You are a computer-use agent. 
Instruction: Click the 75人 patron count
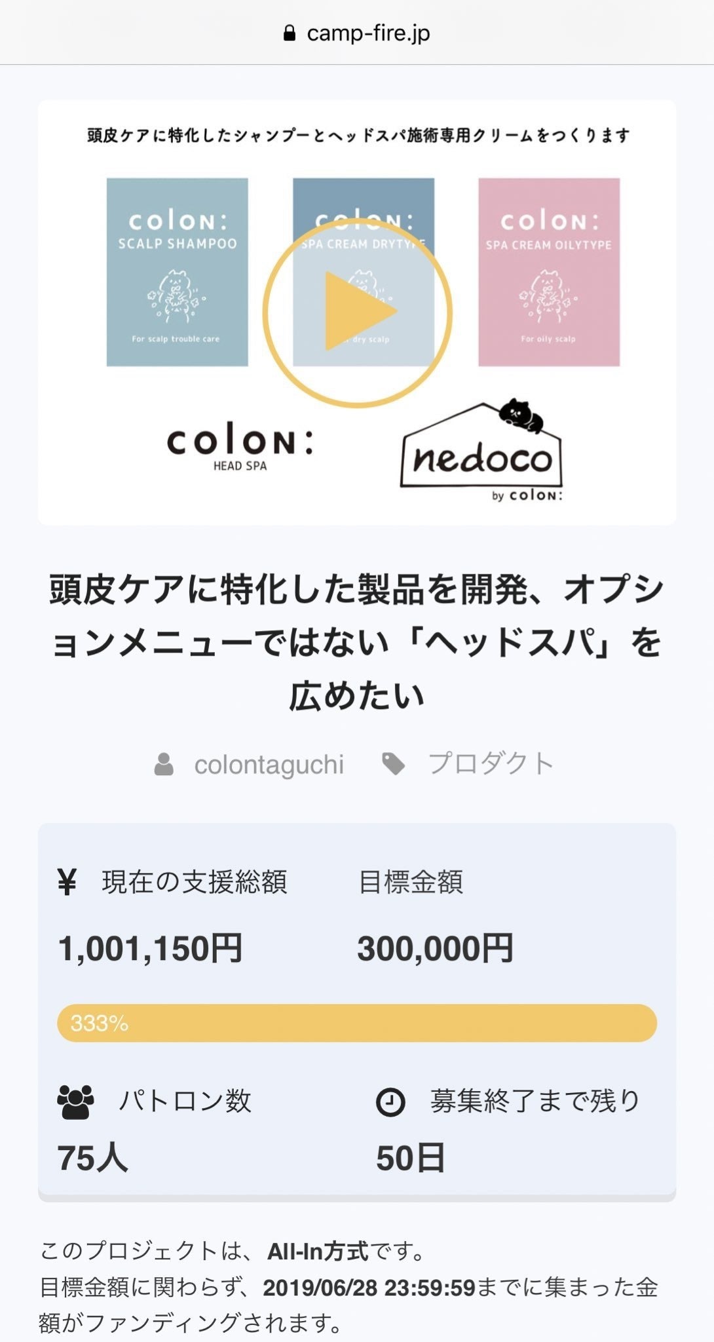[x=92, y=1158]
